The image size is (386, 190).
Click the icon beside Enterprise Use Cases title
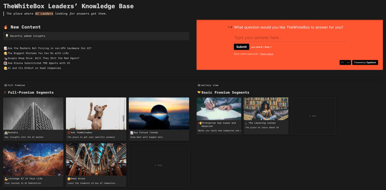pyautogui.click(x=200, y=123)
